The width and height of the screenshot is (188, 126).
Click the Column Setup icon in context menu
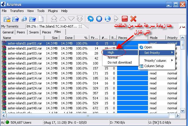tap(141, 66)
